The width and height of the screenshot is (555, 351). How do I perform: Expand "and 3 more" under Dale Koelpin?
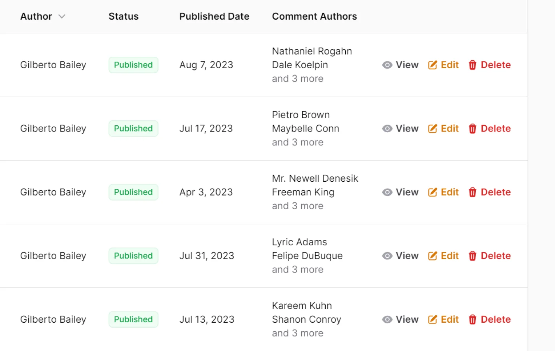[297, 79]
